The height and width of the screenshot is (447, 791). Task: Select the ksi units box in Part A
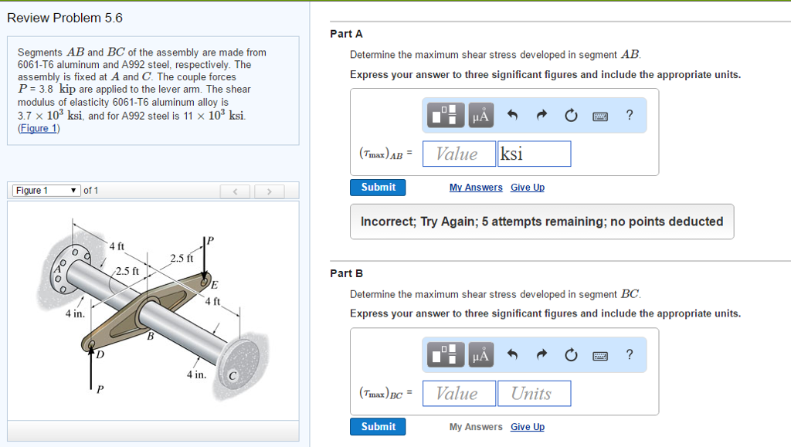coord(534,154)
